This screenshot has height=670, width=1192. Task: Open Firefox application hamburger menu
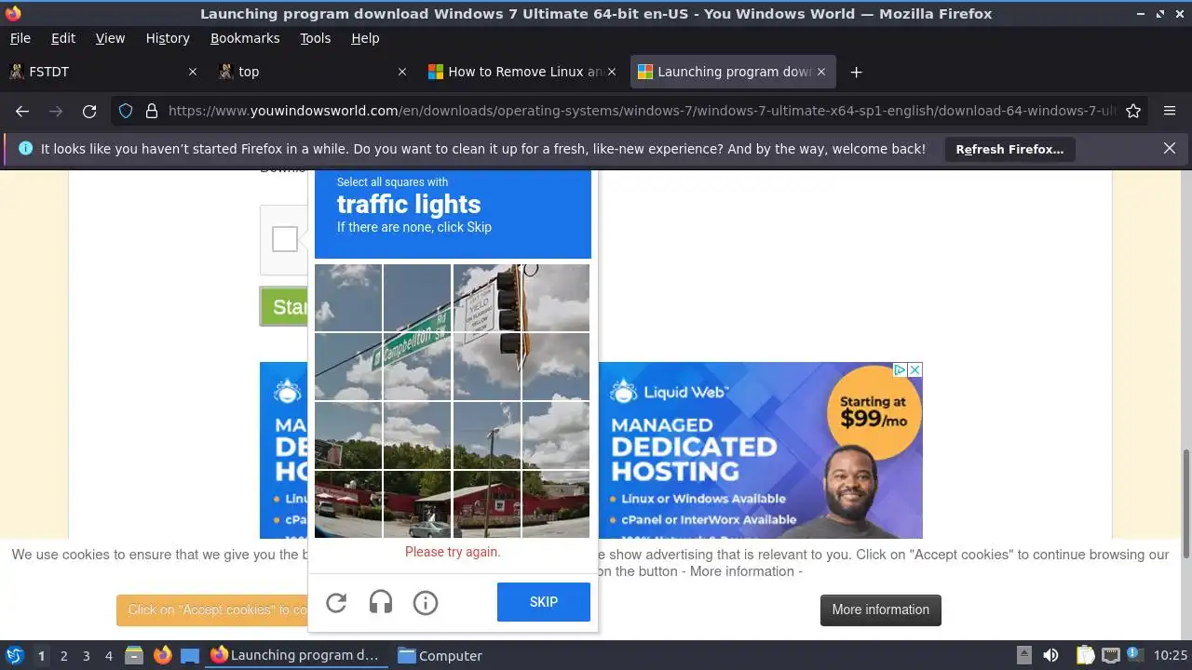1170,111
